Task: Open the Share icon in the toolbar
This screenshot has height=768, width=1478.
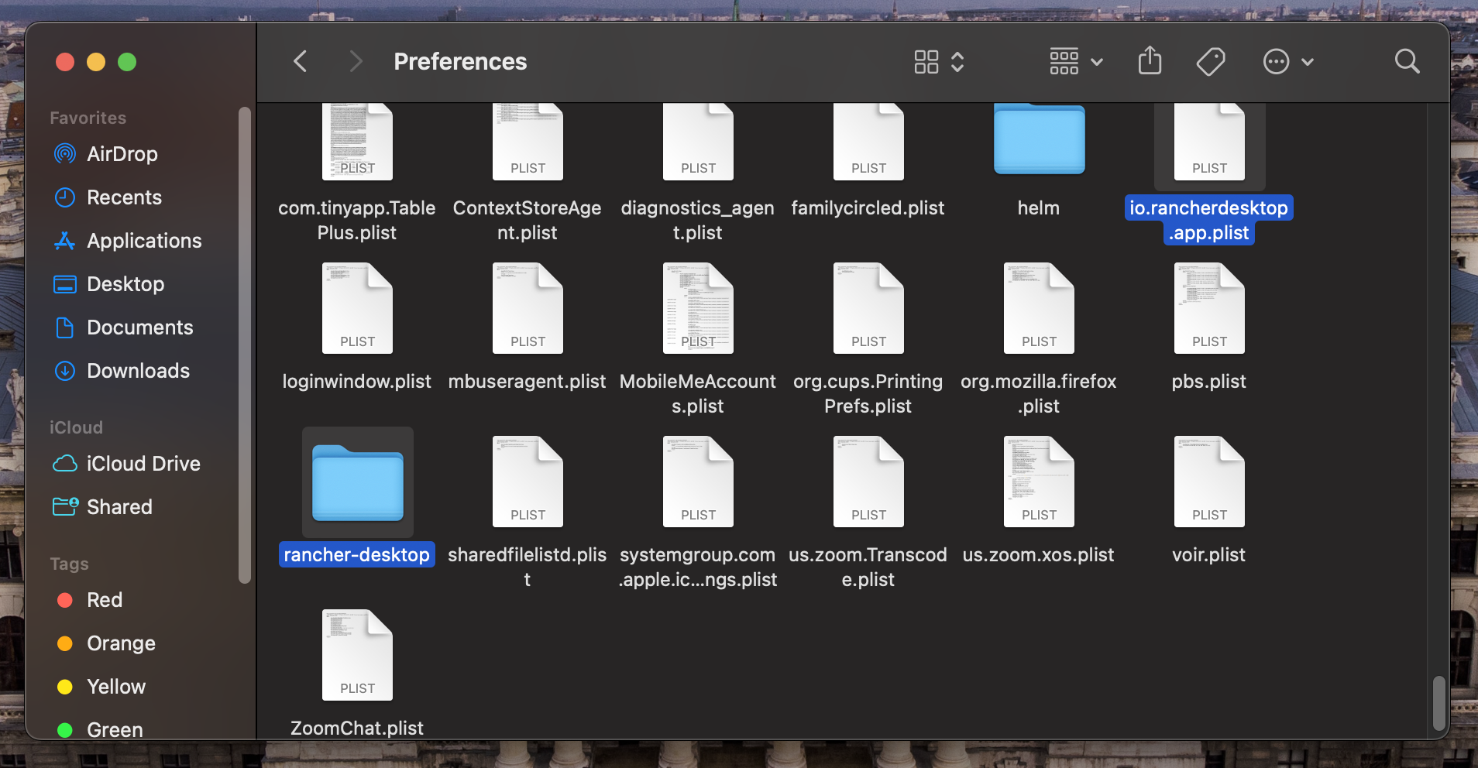Action: 1150,61
